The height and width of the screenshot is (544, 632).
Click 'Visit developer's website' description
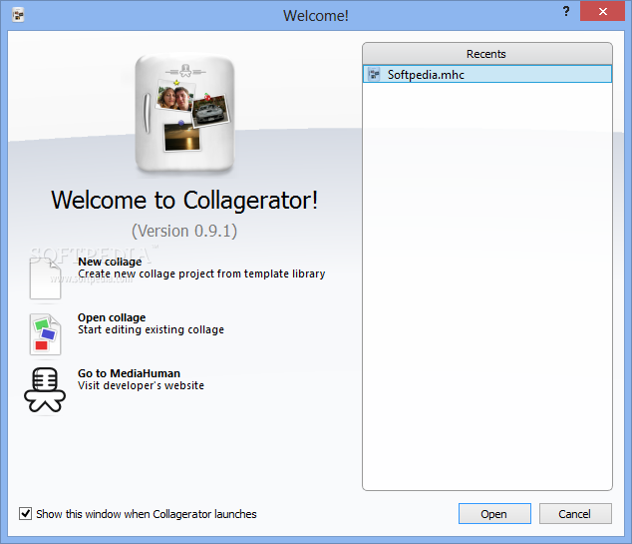click(142, 385)
